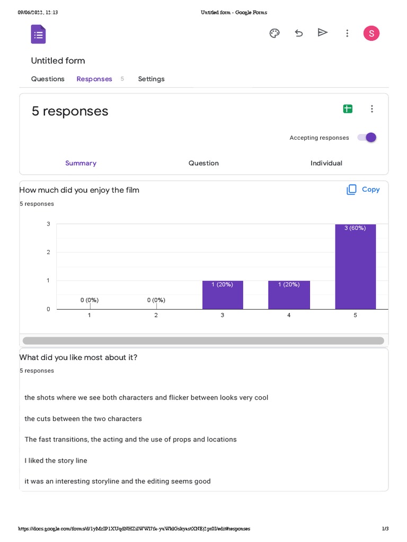407x542 pixels.
Task: Toggle Accepting responses switch off
Action: coord(367,138)
